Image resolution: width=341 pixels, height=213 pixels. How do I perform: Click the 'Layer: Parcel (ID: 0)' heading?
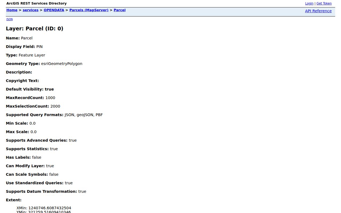tap(35, 28)
